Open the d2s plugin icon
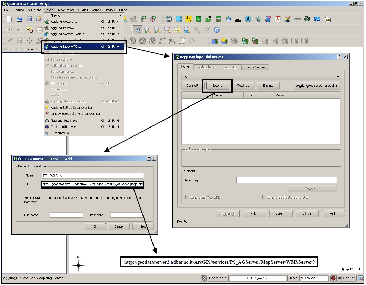The width and height of the screenshot is (366, 285). (188, 19)
